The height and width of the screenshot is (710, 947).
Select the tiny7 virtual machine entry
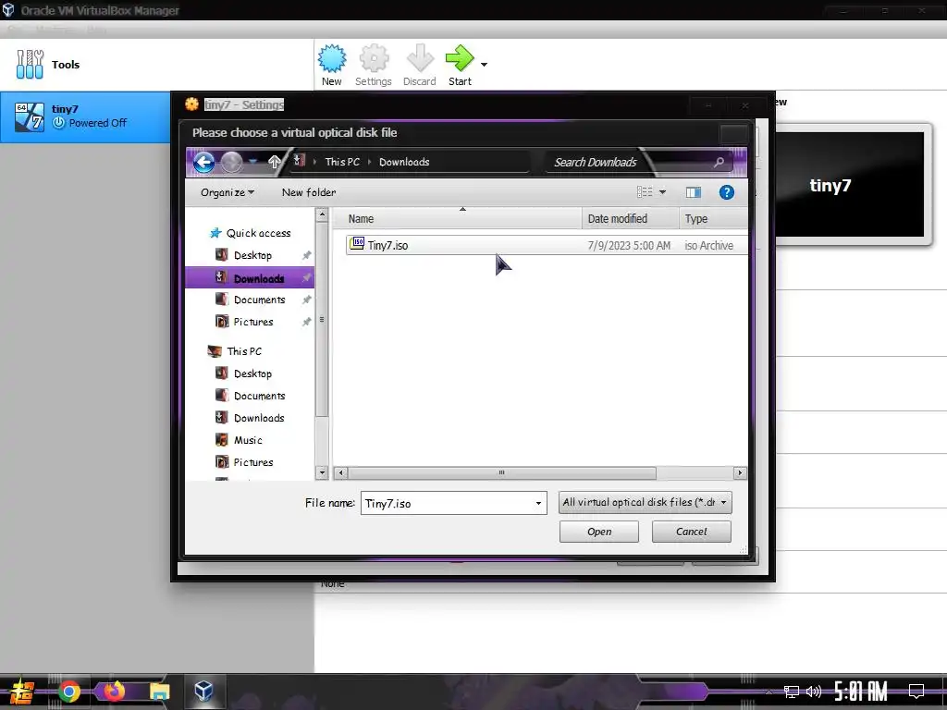[85, 116]
